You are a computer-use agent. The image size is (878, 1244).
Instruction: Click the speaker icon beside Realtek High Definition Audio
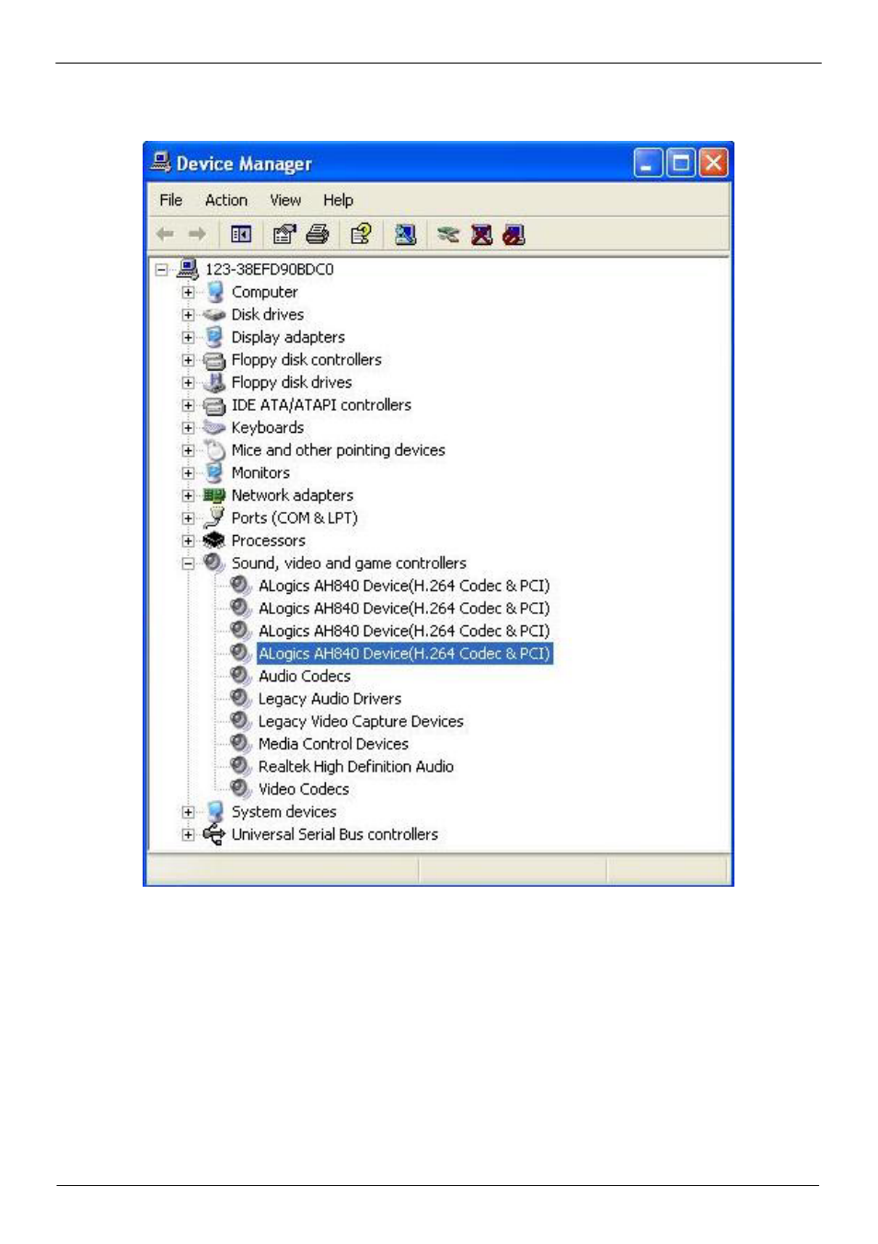(x=241, y=766)
